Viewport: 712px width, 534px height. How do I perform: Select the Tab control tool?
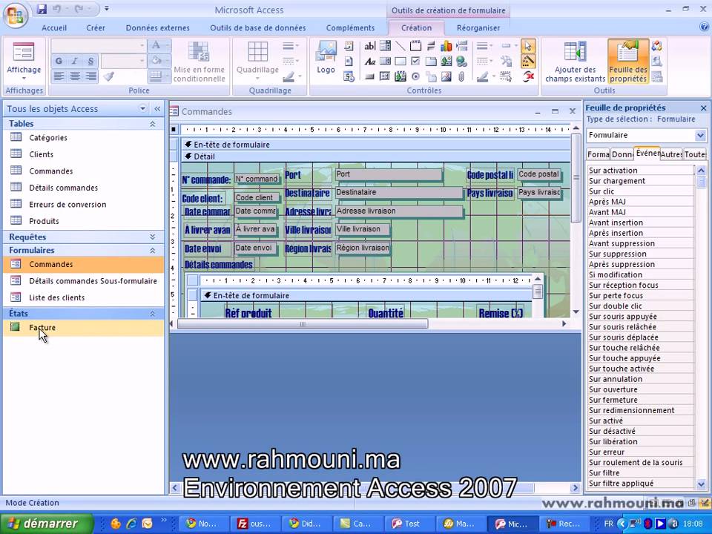click(430, 62)
